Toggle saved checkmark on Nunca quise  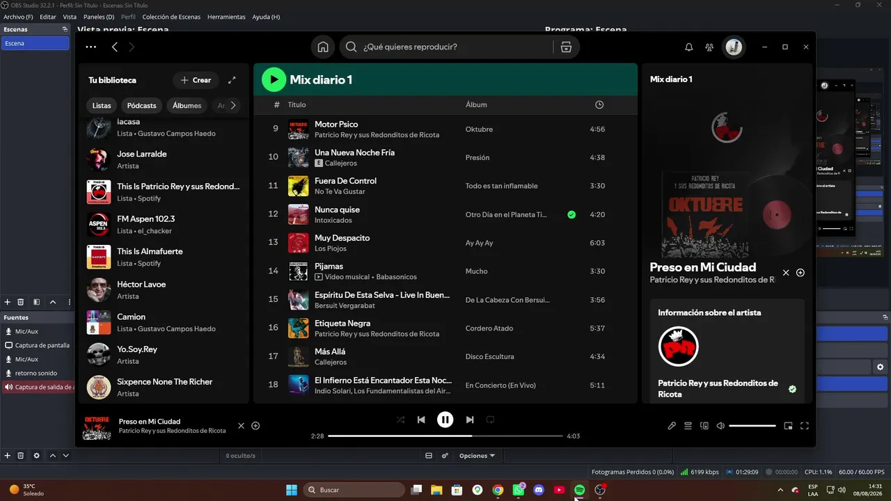(x=571, y=214)
